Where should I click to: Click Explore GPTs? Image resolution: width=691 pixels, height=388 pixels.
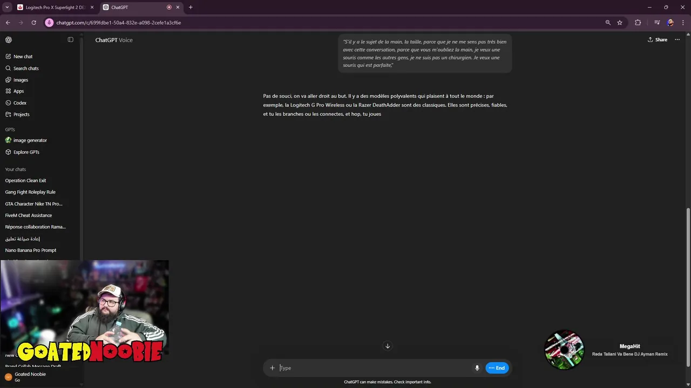(26, 152)
